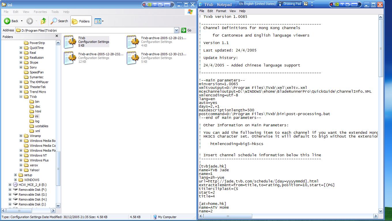Open the Favorites menu in Explorer
Image resolution: width=392 pixels, height=221 pixels.
pyautogui.click(x=40, y=12)
